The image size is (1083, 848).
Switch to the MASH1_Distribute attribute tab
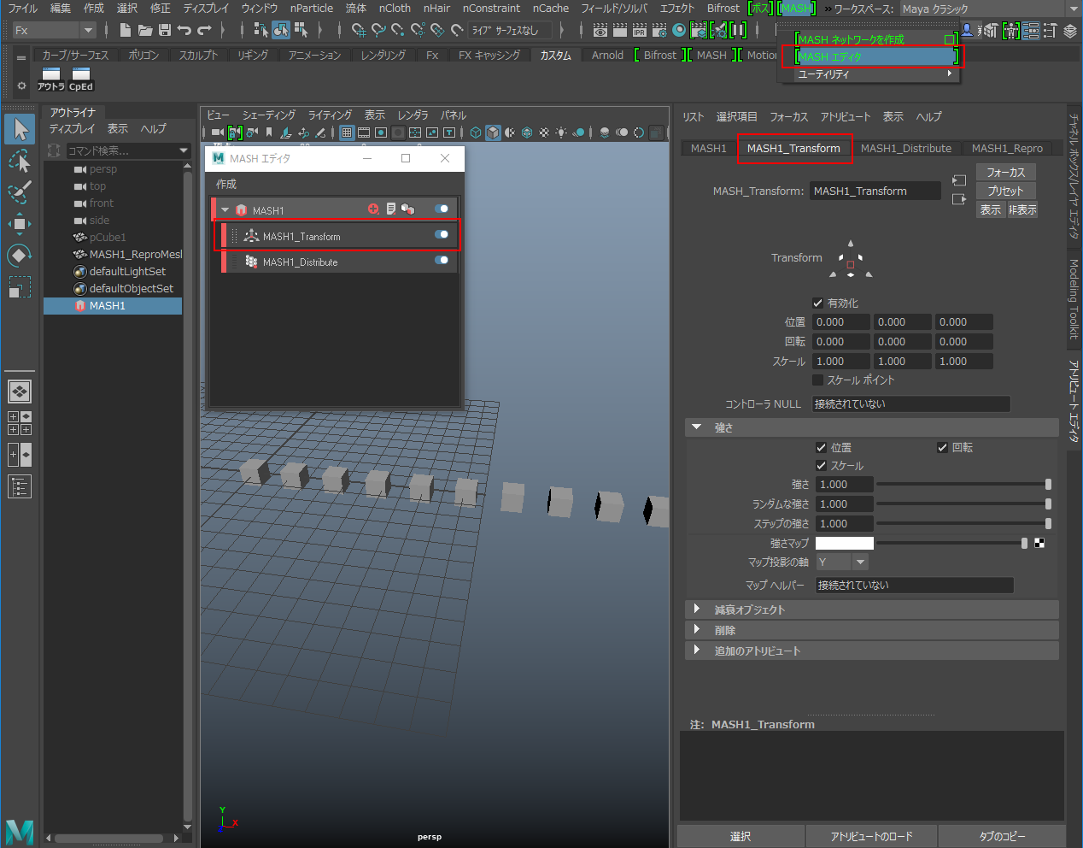906,148
